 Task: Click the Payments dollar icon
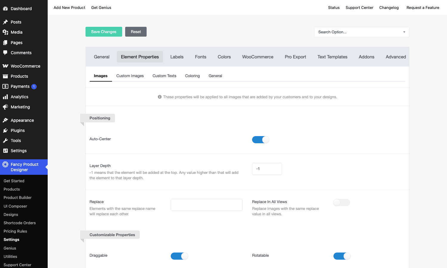click(5, 86)
